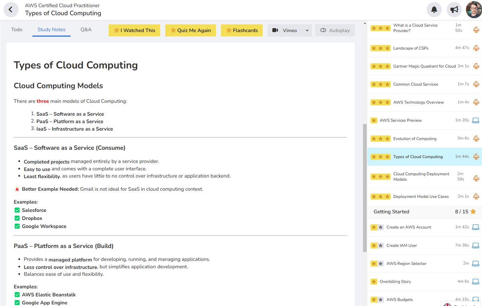This screenshot has height=306, width=482.
Task: Click the megaphone announcements icon
Action: pos(454,9)
